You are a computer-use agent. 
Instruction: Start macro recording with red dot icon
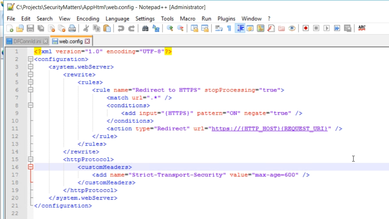pyautogui.click(x=306, y=28)
